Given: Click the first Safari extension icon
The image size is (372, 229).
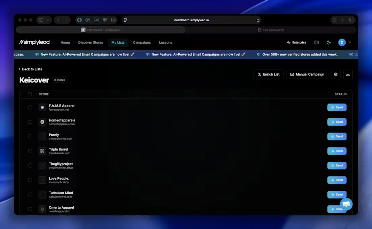Looking at the screenshot, I should (x=79, y=20).
